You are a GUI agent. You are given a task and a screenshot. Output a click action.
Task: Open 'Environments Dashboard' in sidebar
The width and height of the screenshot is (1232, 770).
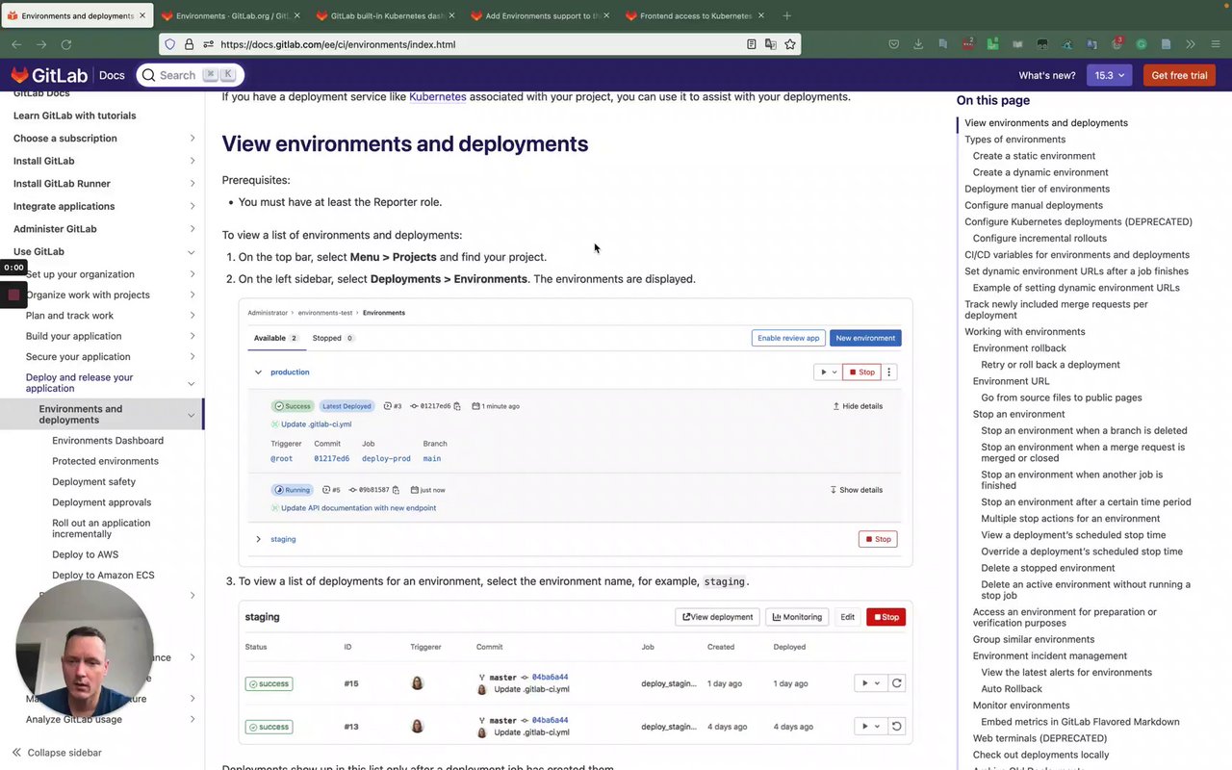click(108, 441)
